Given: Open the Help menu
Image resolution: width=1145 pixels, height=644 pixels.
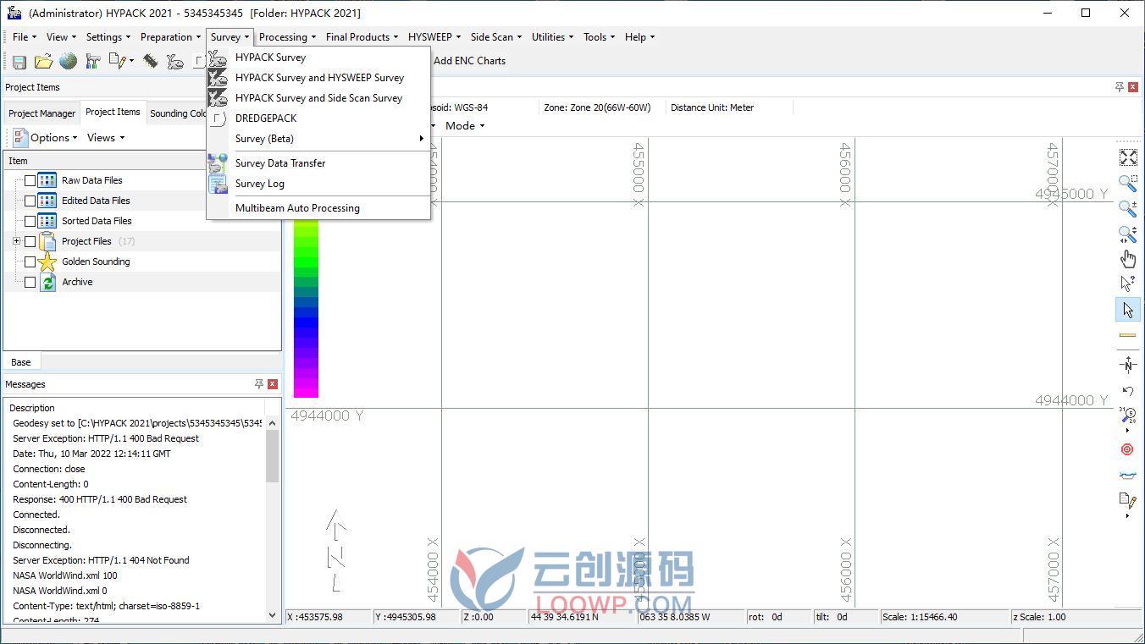Looking at the screenshot, I should [639, 36].
